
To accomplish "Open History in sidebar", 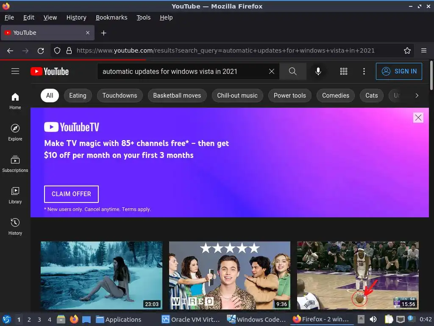I will coord(15,227).
